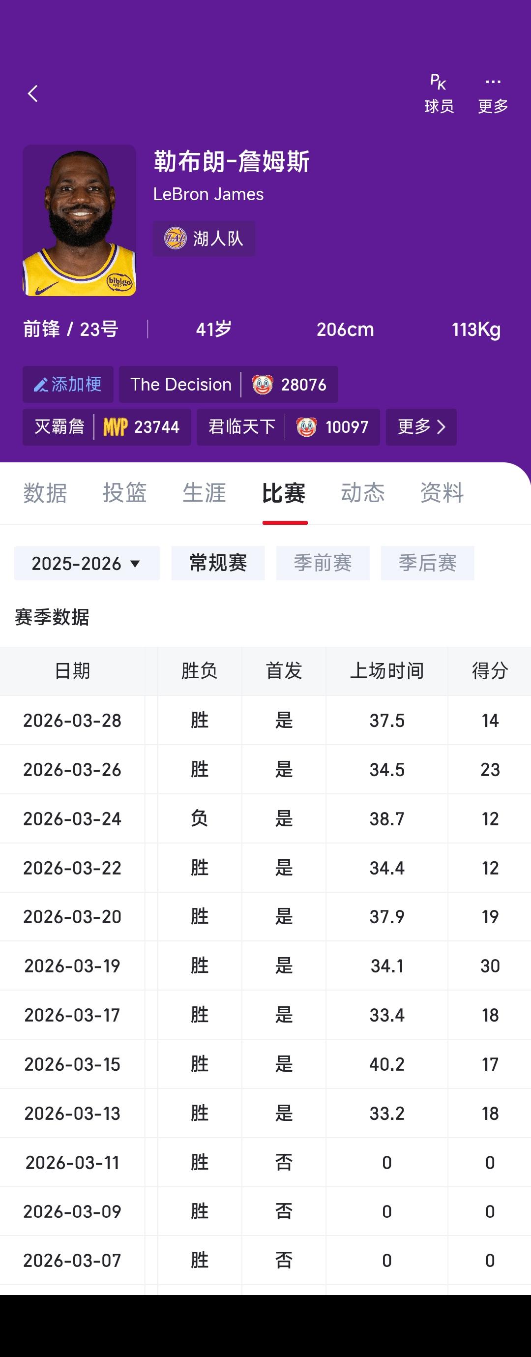This screenshot has height=1357, width=531.
Task: Tap clown emoji next to 10097
Action: coord(306,427)
